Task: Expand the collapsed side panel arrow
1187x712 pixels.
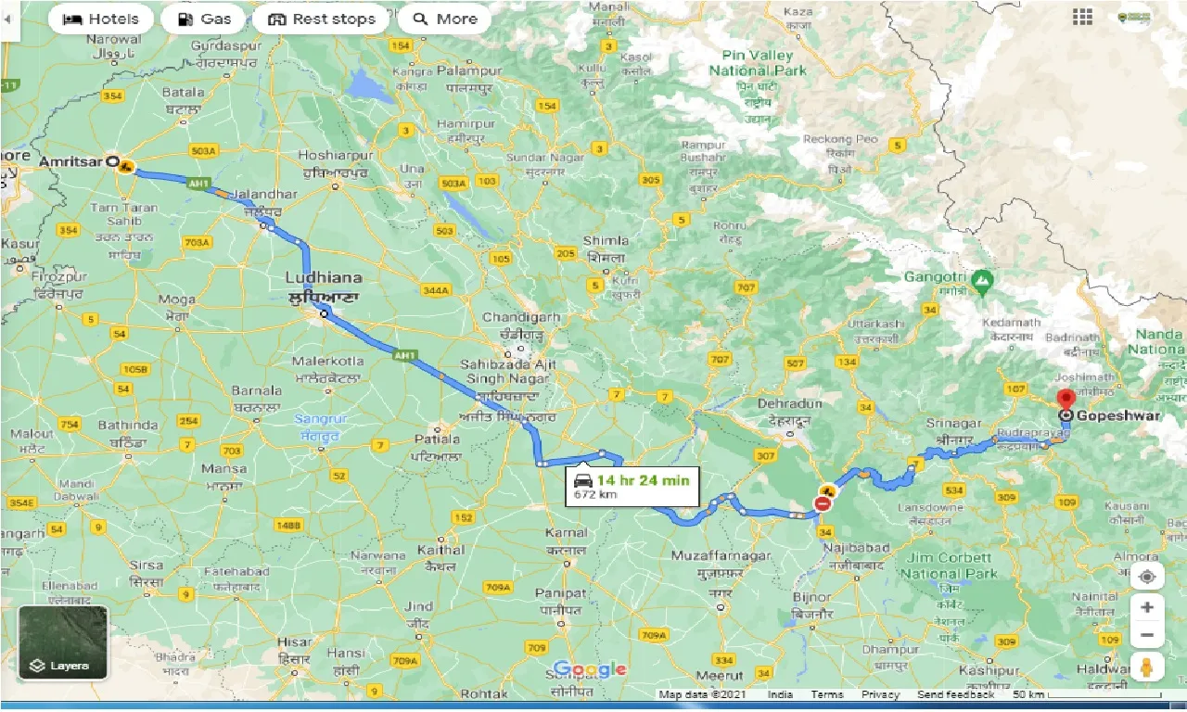Action: [9, 19]
